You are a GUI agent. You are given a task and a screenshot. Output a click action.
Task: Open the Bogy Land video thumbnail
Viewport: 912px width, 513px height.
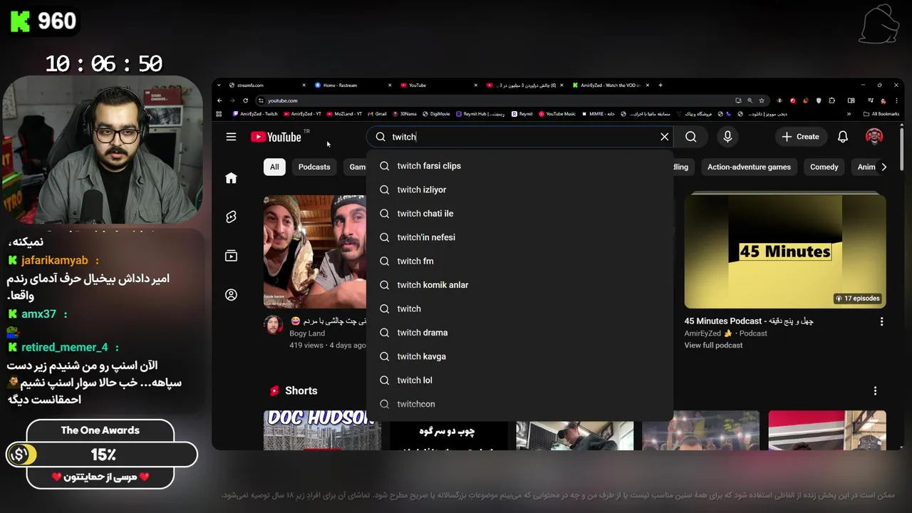(315, 252)
